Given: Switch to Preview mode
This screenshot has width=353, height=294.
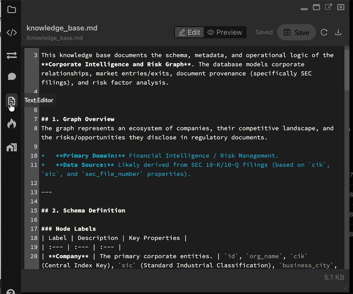Looking at the screenshot, I should pyautogui.click(x=225, y=32).
